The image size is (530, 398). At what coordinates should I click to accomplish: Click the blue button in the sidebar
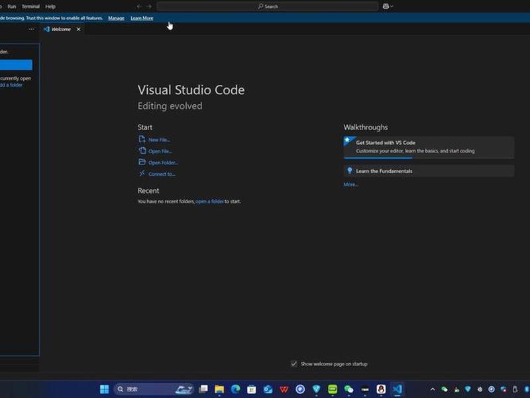[x=16, y=64]
